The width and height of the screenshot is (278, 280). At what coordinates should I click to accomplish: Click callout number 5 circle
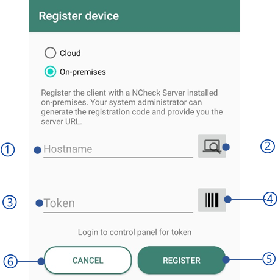tap(269, 259)
